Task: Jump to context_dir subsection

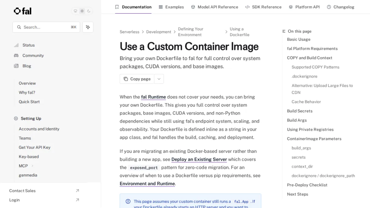Action: (302, 166)
